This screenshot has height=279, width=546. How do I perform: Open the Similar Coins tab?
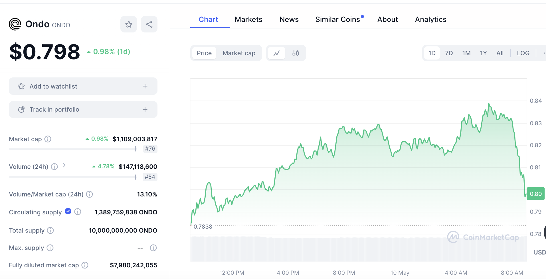(x=337, y=20)
